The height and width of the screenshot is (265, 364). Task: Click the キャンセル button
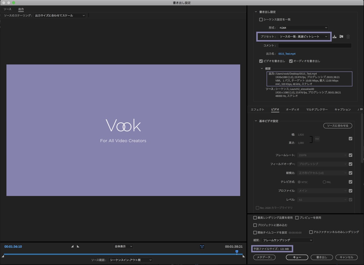346,257
